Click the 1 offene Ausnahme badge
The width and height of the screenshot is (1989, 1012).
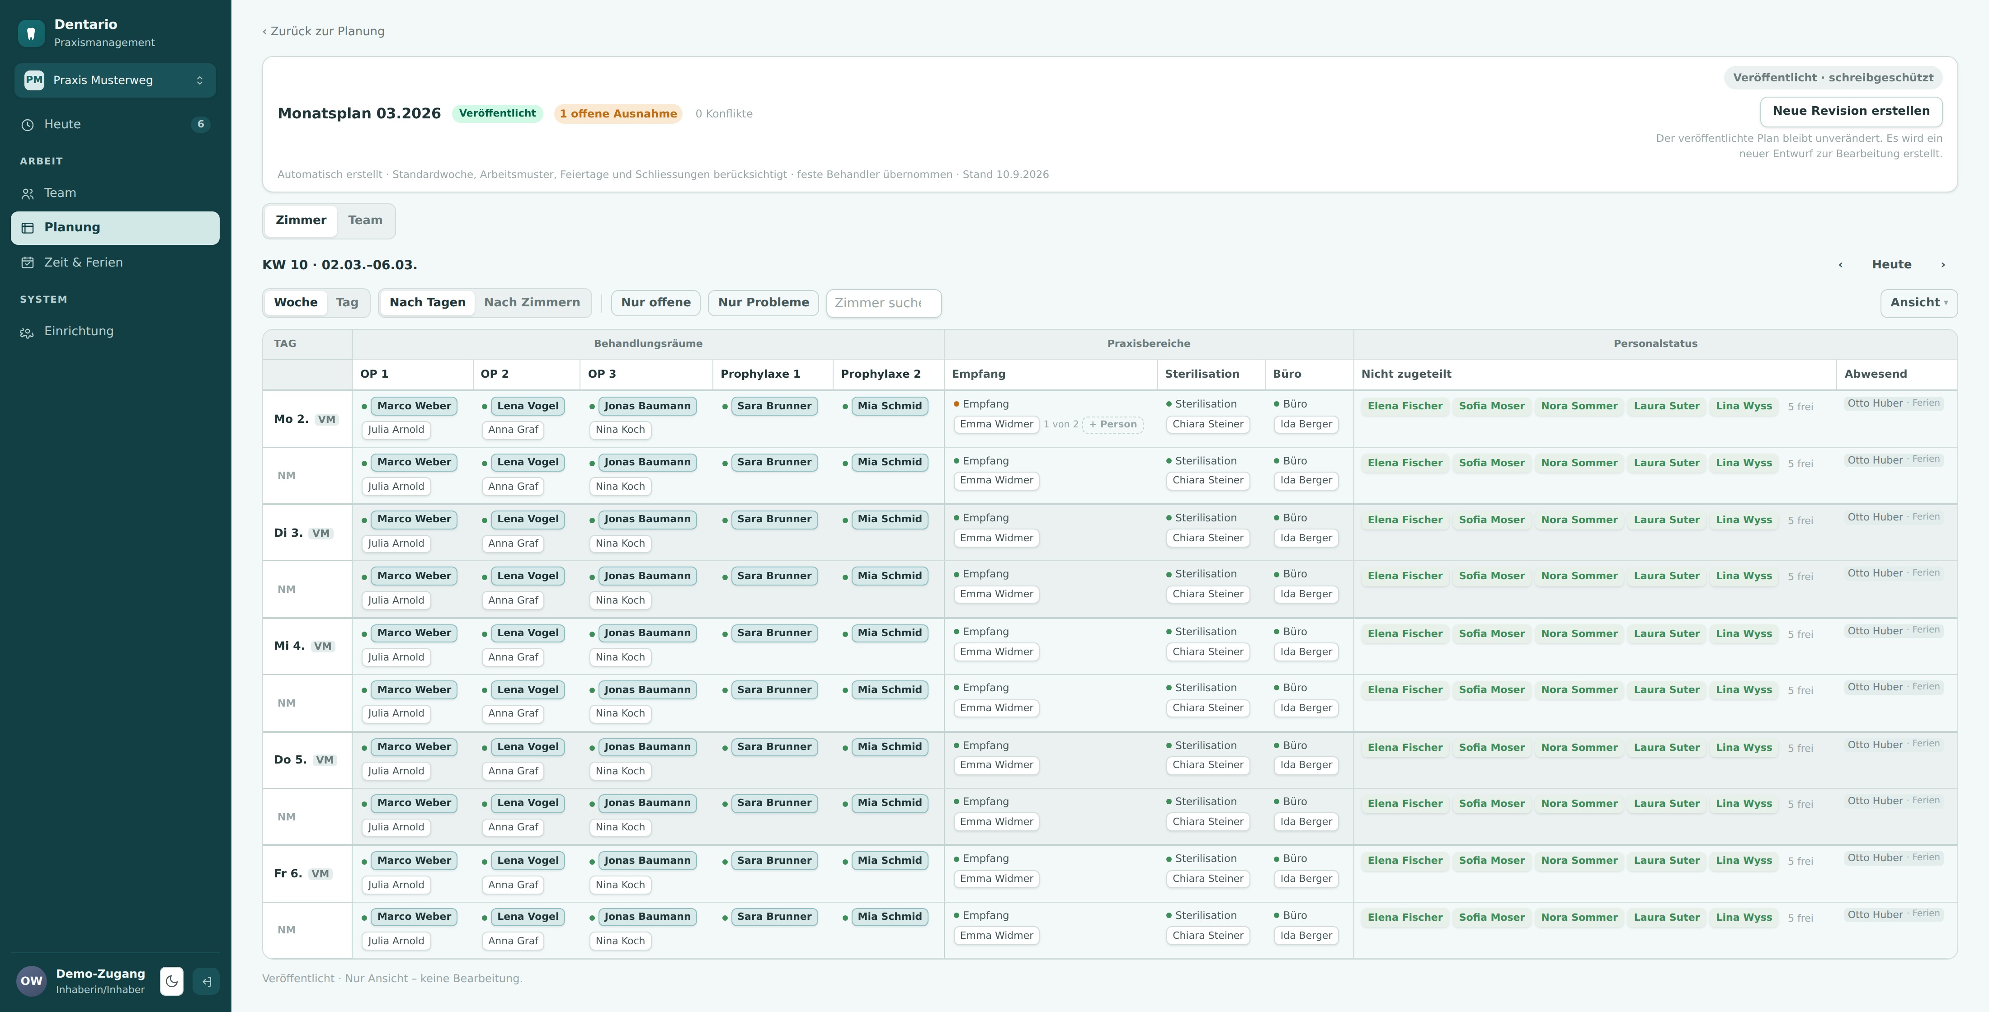click(618, 114)
